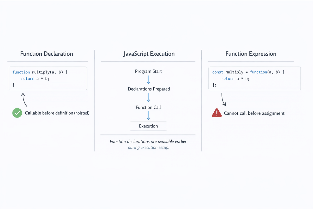Click the "Program Start" step
Viewport: 313px width, 209px height.
tap(148, 71)
